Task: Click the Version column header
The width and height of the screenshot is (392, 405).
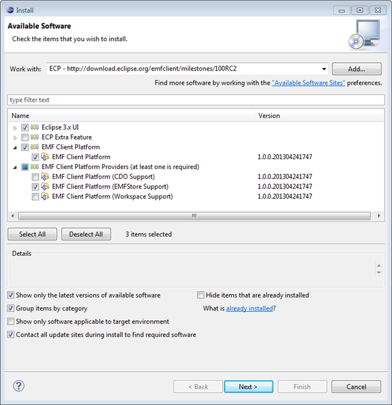Action: pyautogui.click(x=319, y=115)
